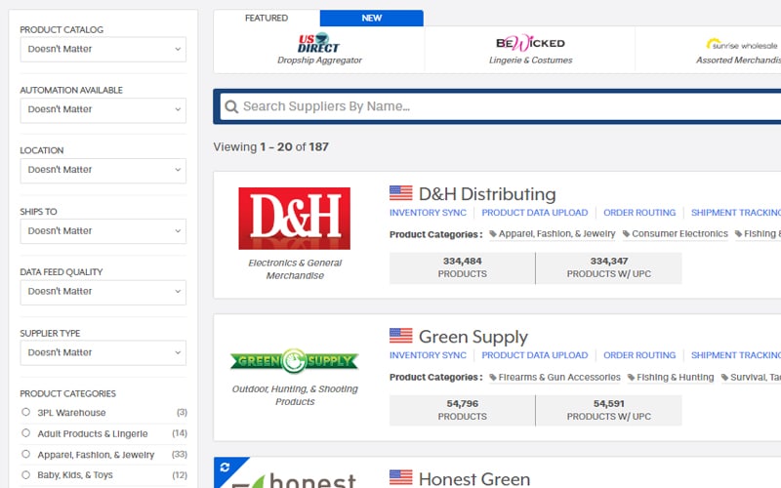Click the Green Supply logo
781x488 pixels.
pyautogui.click(x=294, y=361)
